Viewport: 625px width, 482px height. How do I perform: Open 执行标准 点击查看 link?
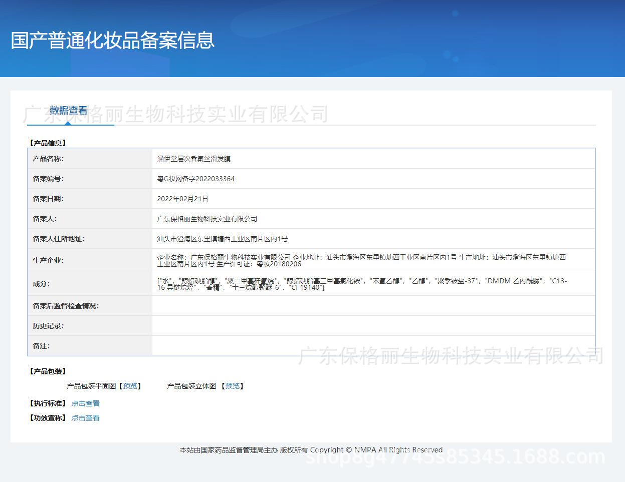(85, 403)
